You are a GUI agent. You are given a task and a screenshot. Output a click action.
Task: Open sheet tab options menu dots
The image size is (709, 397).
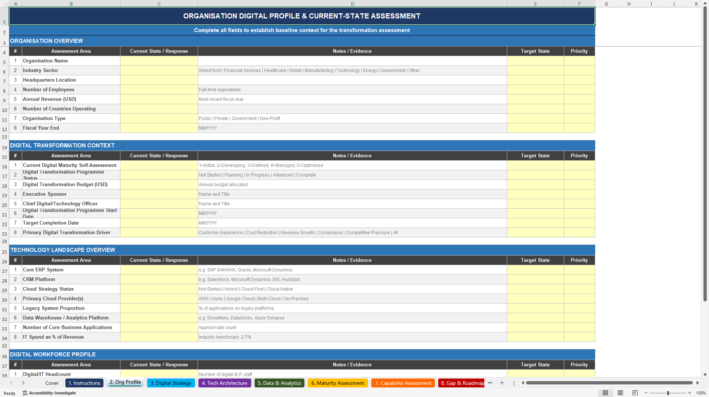coord(514,383)
